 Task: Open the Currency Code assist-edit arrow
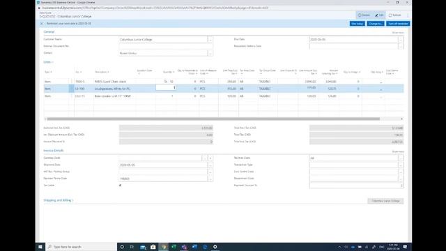click(x=210, y=158)
